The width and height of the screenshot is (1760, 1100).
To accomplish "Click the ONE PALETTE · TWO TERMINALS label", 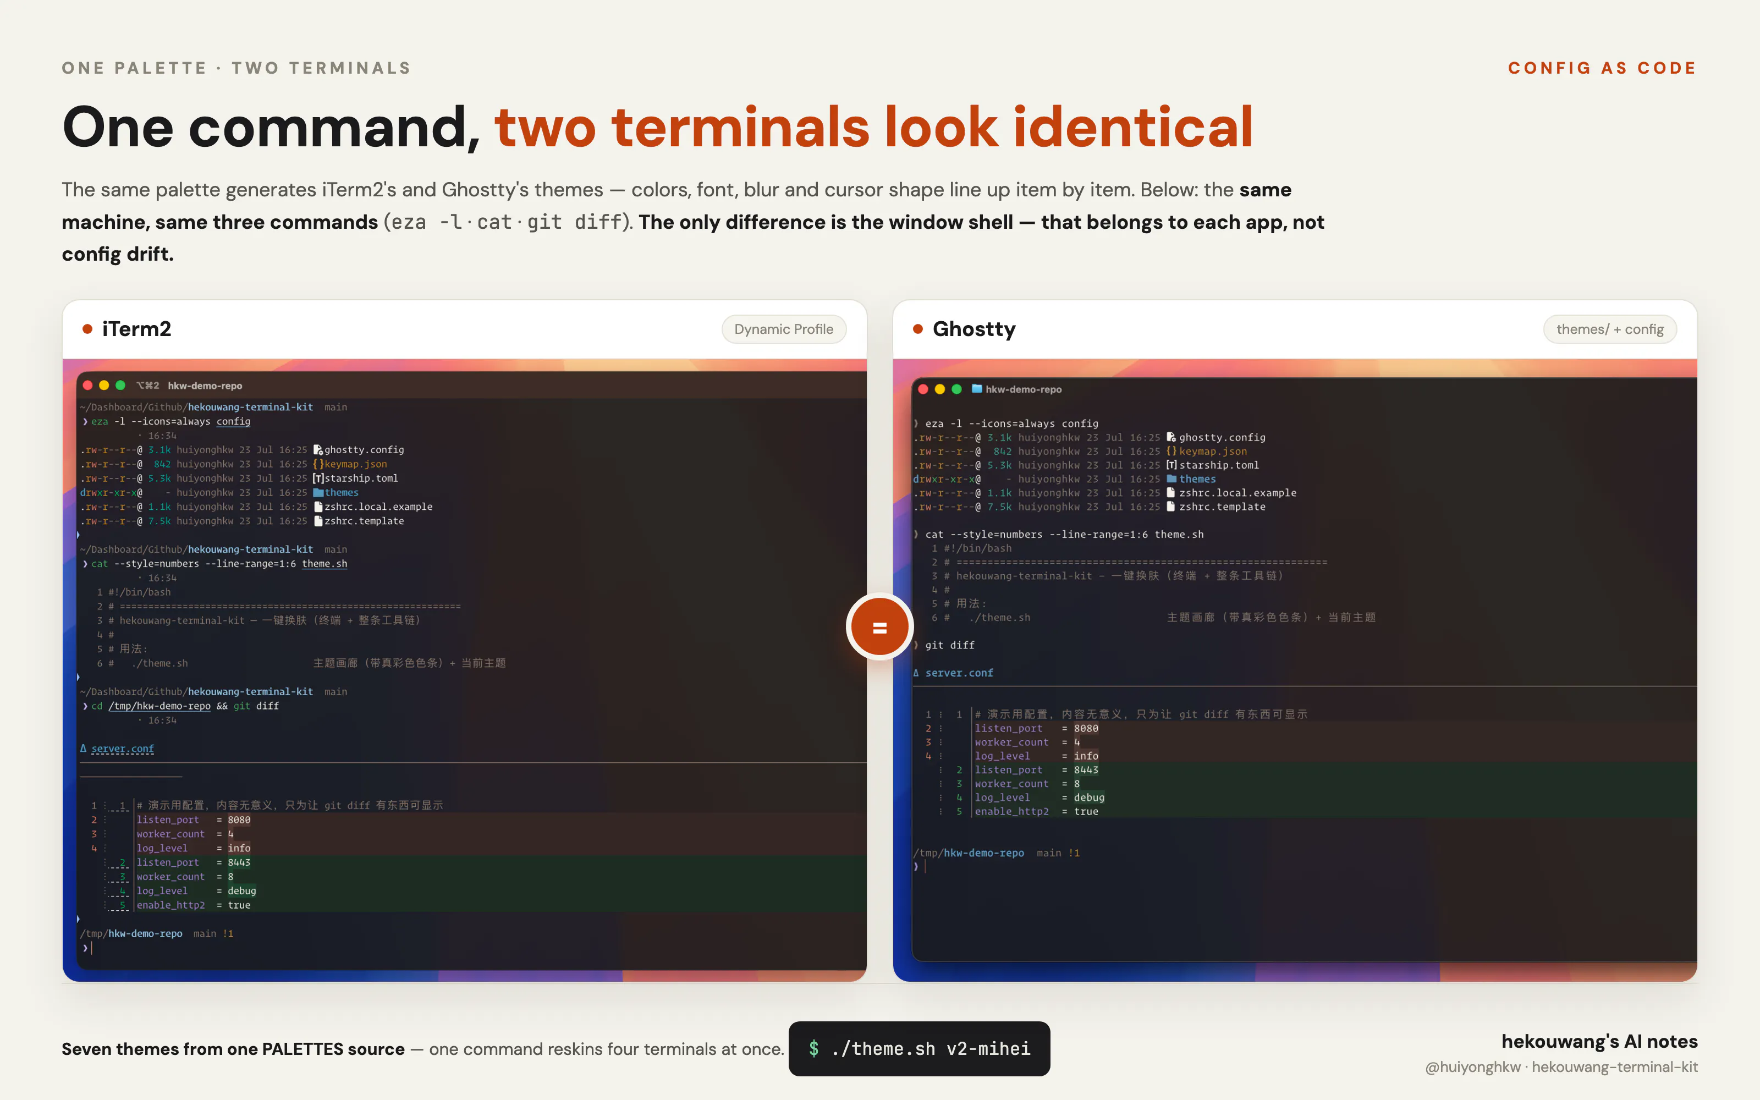I will point(237,68).
